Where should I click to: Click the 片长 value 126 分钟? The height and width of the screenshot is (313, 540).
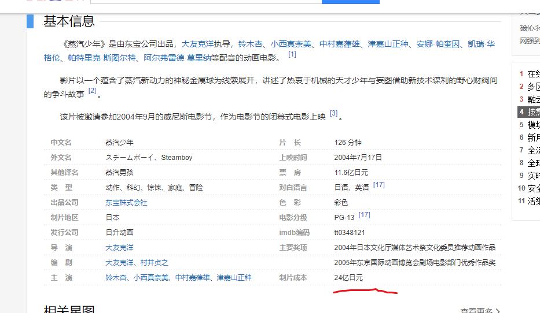click(x=348, y=142)
